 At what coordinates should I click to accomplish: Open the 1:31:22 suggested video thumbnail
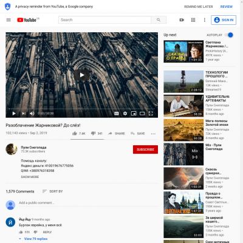pos(183,51)
